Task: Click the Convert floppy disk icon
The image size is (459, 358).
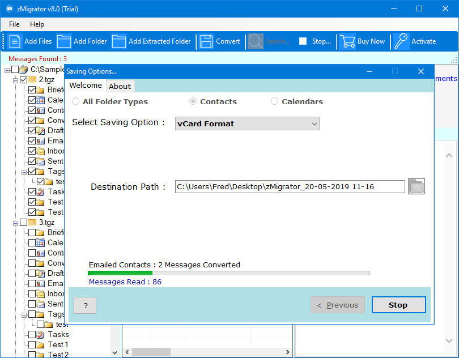Action: (206, 41)
